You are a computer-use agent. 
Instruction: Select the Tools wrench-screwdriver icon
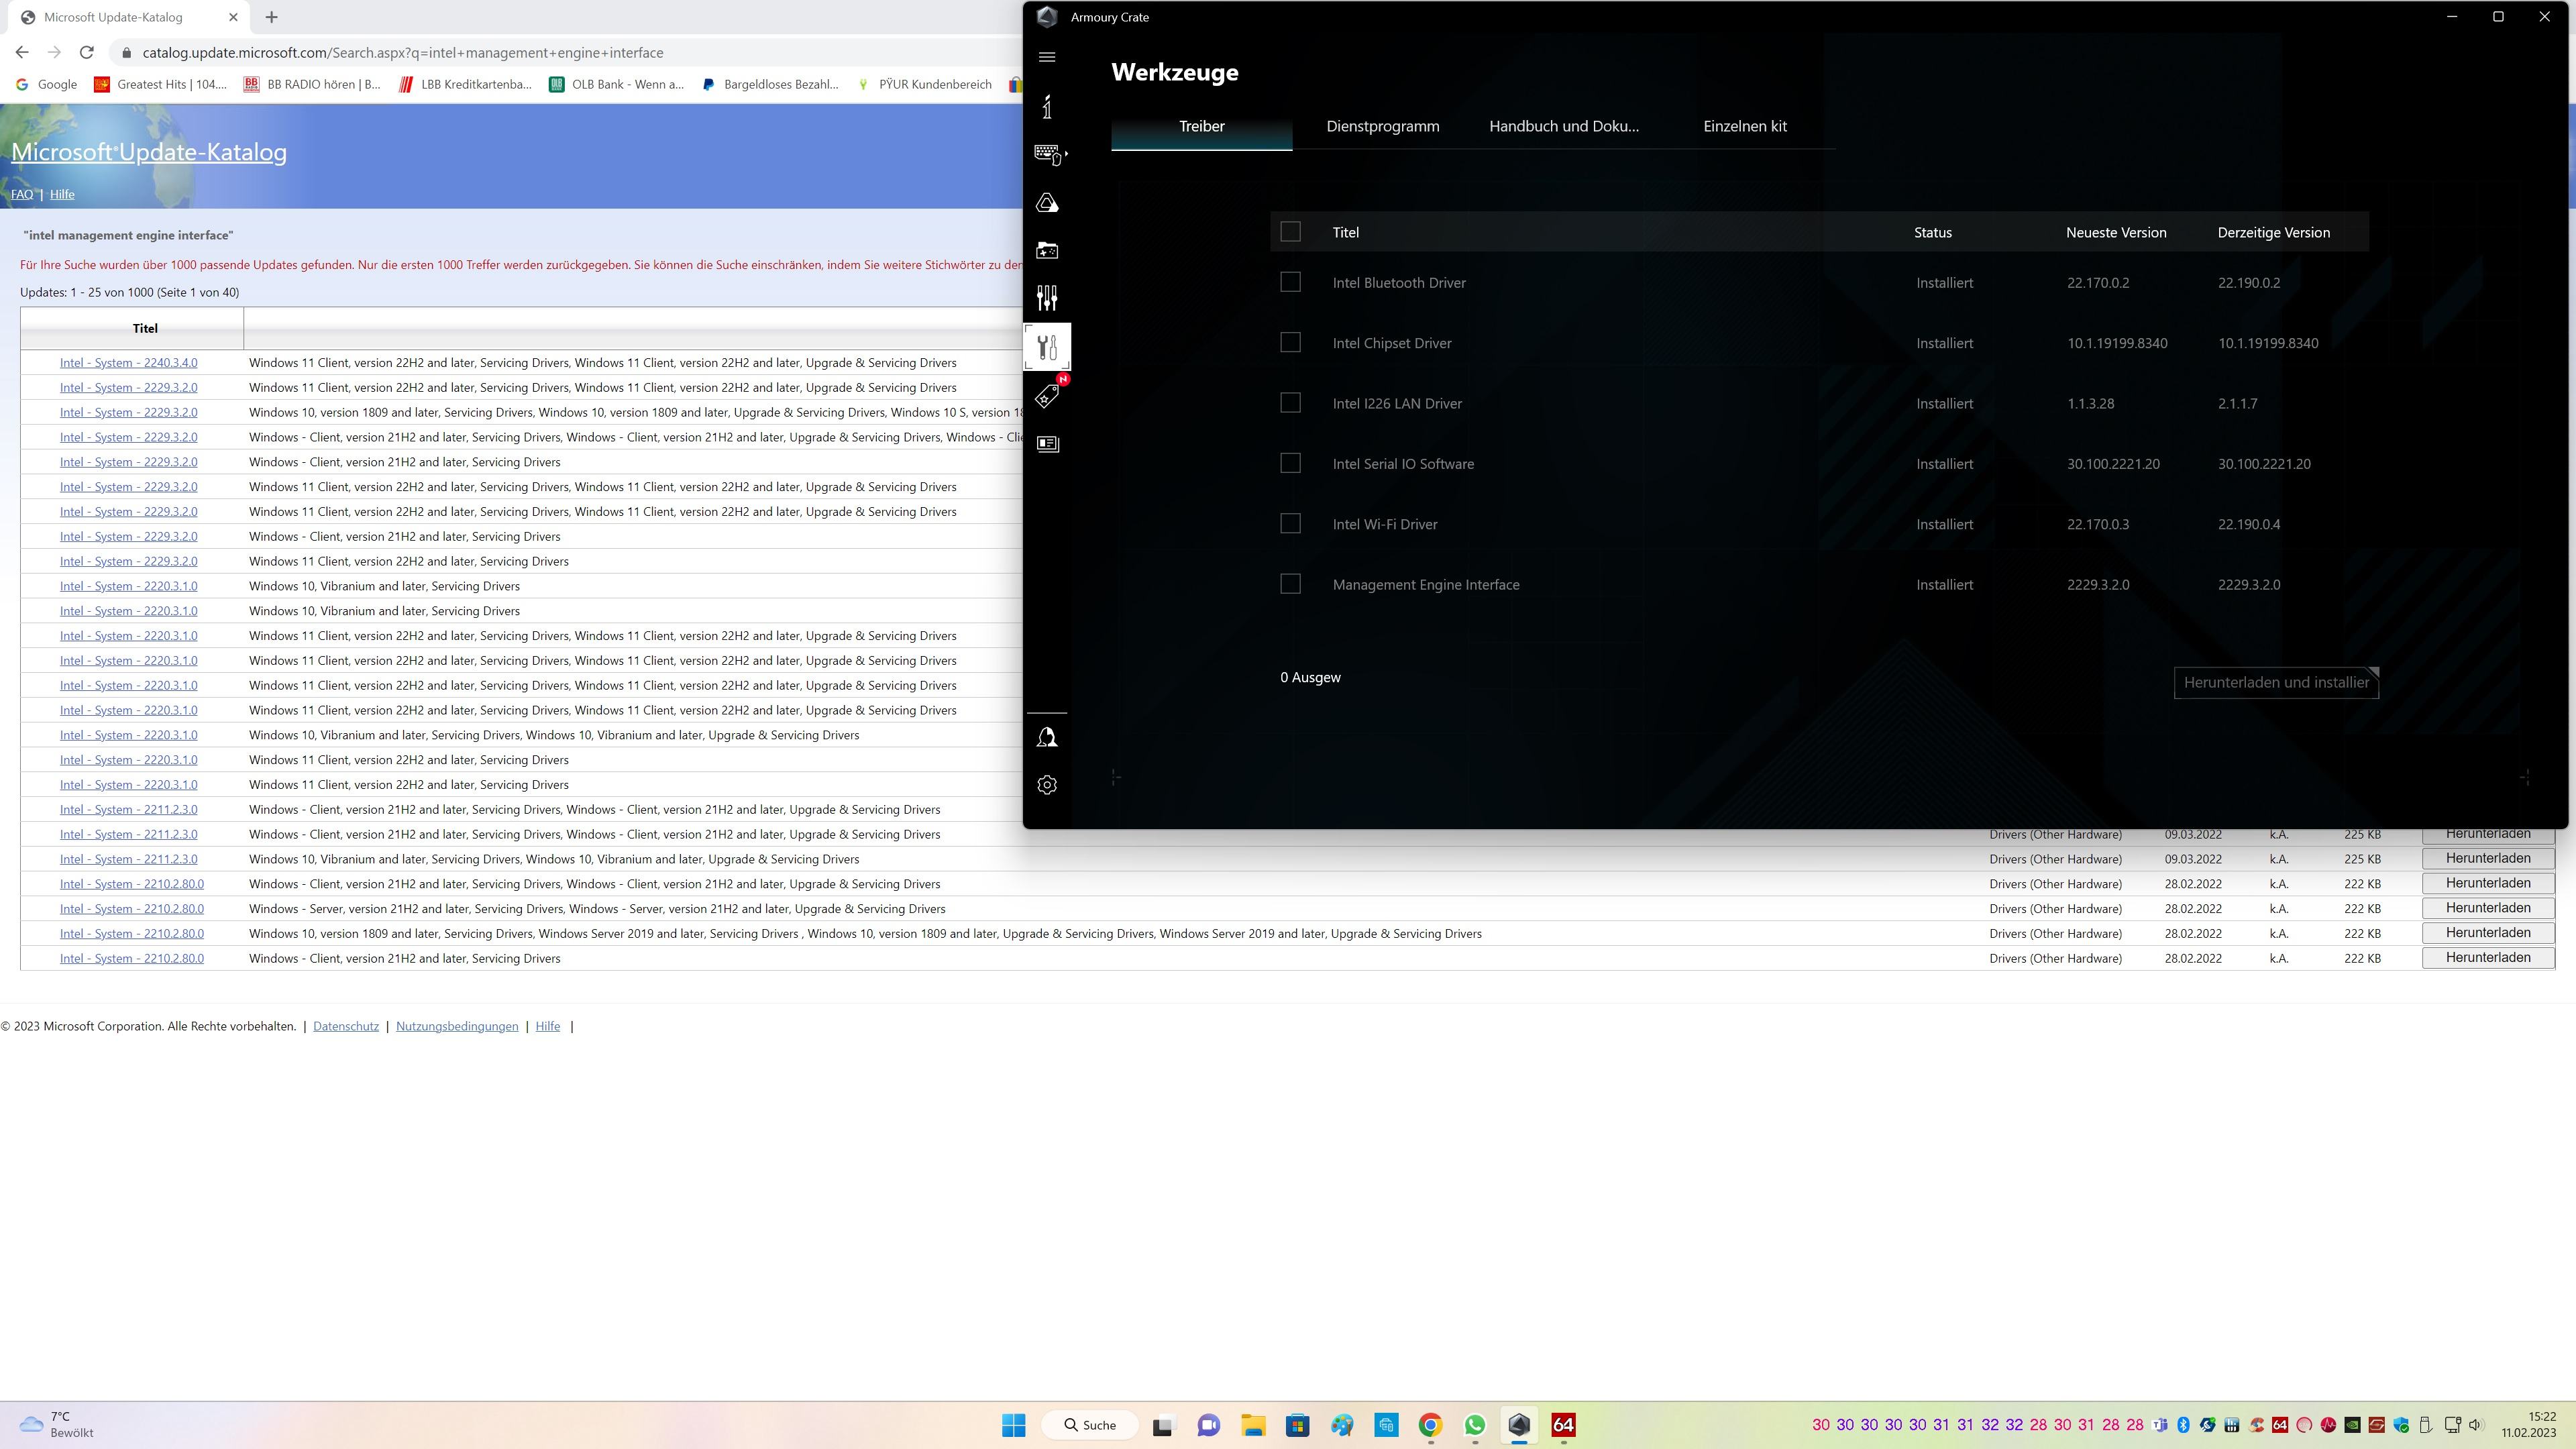(x=1047, y=347)
